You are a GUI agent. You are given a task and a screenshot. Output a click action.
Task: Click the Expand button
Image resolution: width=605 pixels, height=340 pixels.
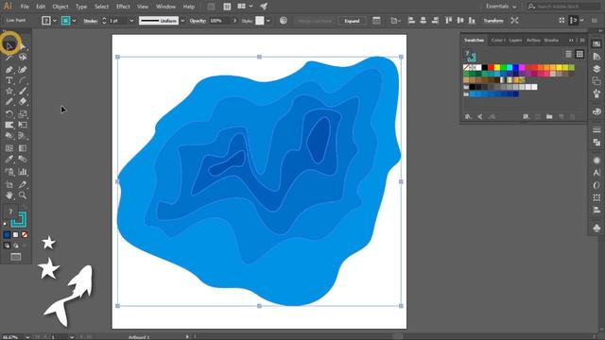[352, 21]
